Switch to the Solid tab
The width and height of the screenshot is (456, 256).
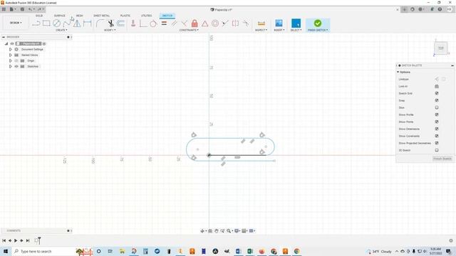(39, 16)
